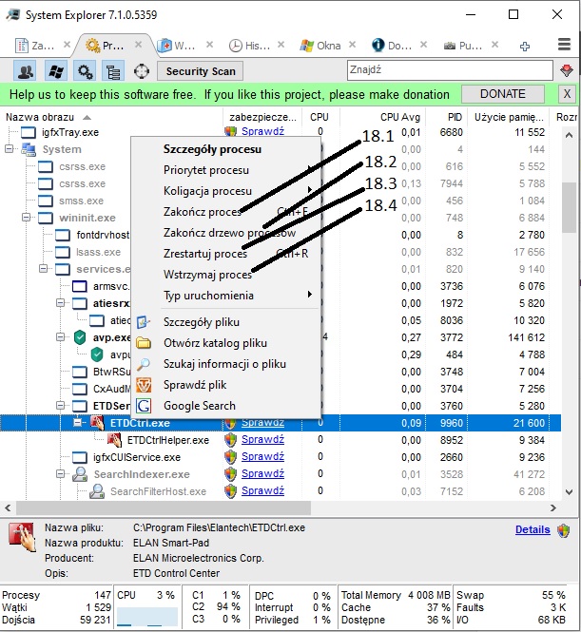Click the Google Search G icon
Viewport: 581px width, 632px height.
pos(144,406)
